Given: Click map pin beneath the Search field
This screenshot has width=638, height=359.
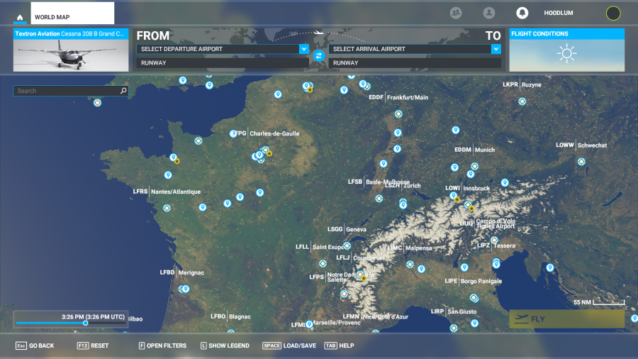Looking at the screenshot, I should (x=97, y=103).
